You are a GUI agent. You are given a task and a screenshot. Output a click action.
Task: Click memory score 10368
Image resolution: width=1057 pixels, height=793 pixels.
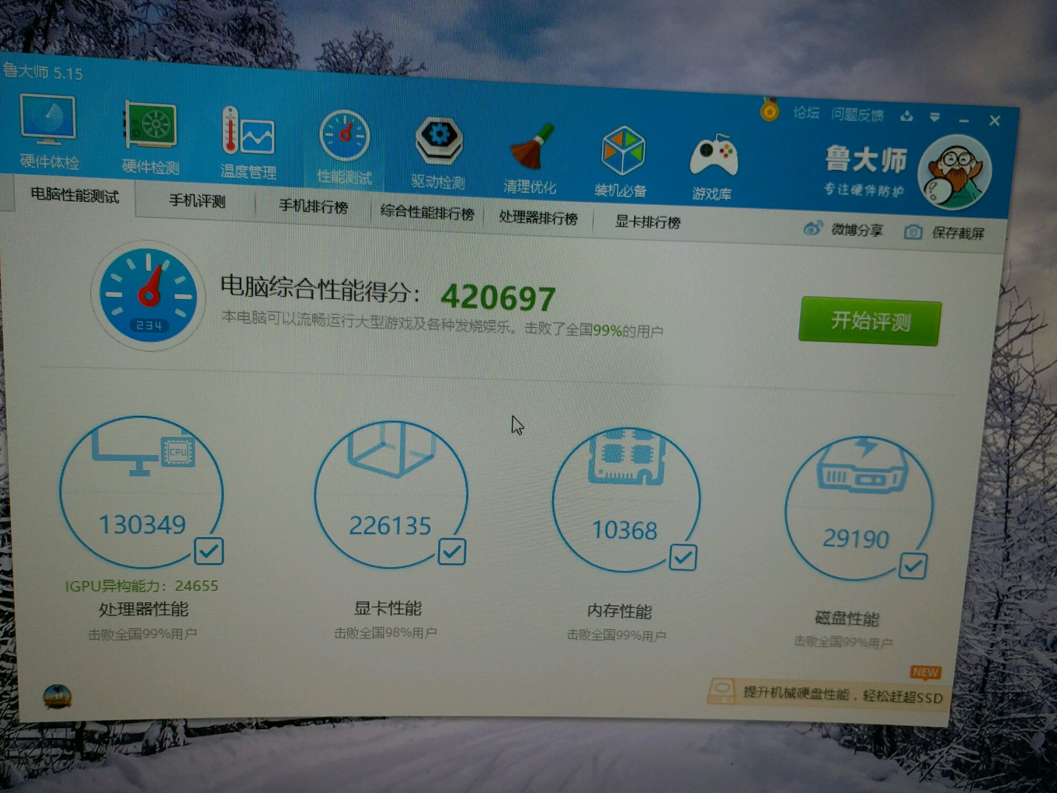[624, 530]
